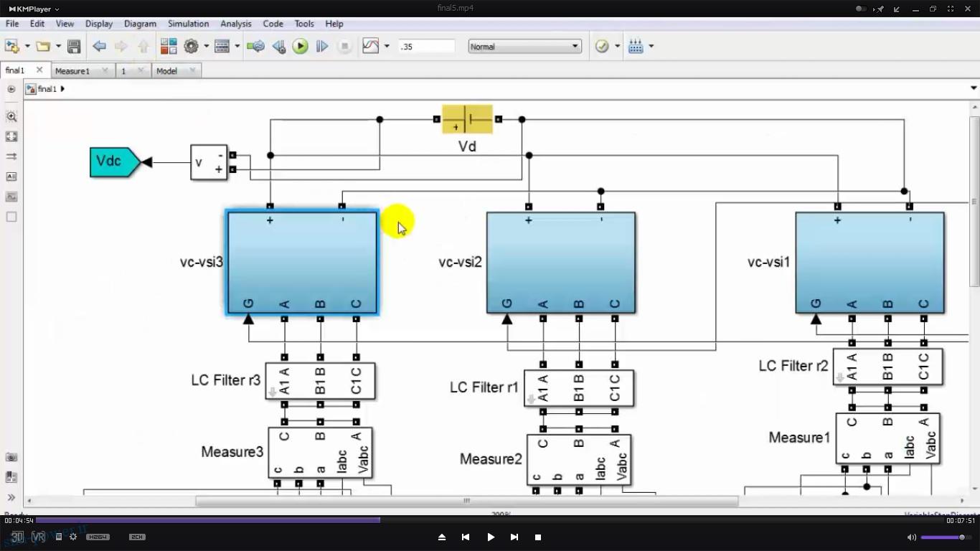This screenshot has width=980, height=551.
Task: Click the simulation stop time field
Action: [426, 46]
